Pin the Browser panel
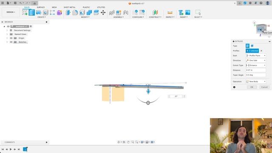 pyautogui.click(x=46, y=22)
